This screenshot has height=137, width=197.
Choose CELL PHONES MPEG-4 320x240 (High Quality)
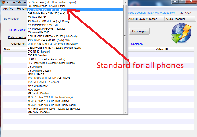tap(75, 44)
